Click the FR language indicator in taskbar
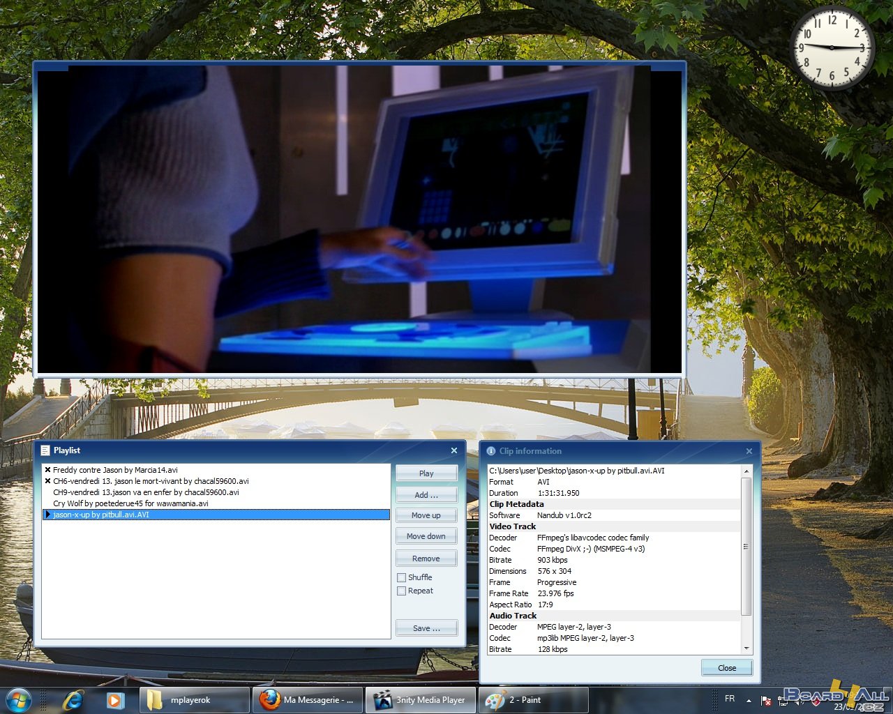This screenshot has height=714, width=893. pos(730,699)
